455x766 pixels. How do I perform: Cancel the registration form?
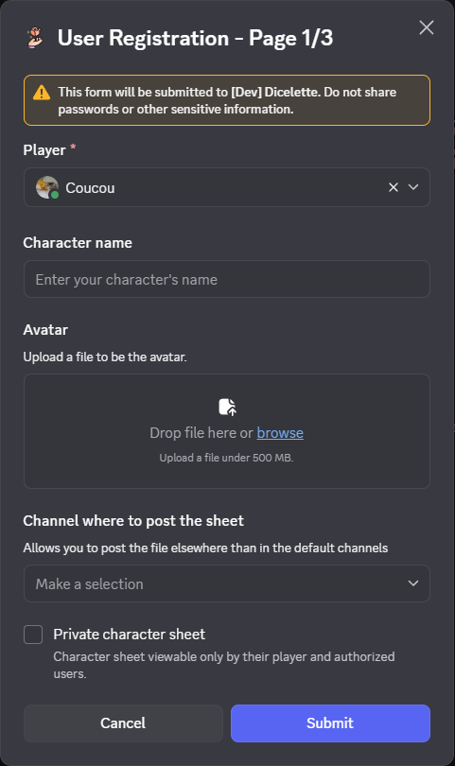[123, 723]
